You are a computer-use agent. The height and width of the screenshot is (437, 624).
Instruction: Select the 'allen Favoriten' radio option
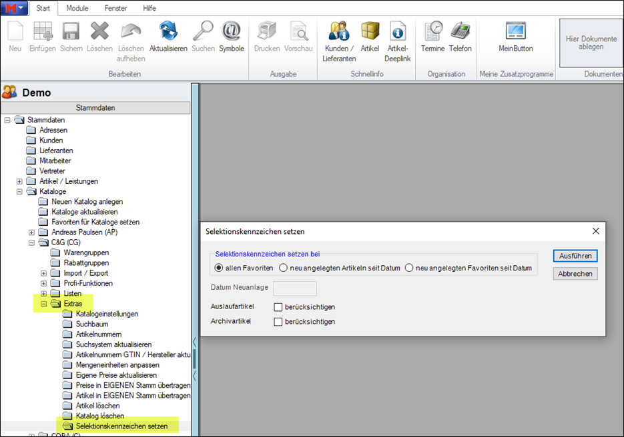pos(219,268)
